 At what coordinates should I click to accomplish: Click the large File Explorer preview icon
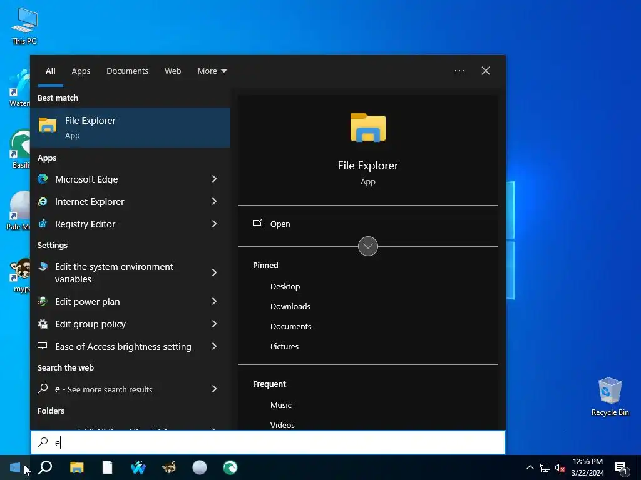pyautogui.click(x=368, y=127)
